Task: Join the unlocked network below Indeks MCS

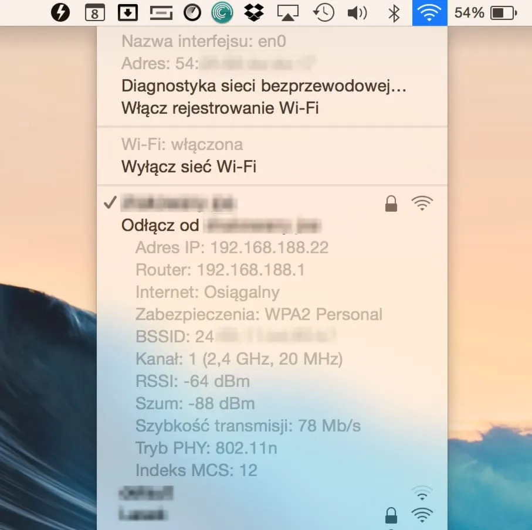Action: [272, 493]
